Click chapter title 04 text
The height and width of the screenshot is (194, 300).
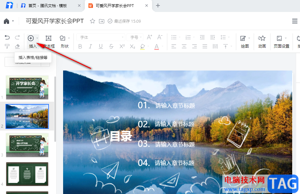pyautogui.click(x=174, y=163)
